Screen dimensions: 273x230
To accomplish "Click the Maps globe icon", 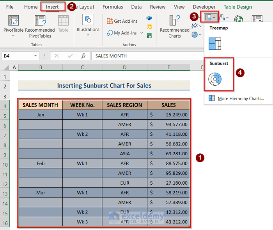I will point(239,18).
